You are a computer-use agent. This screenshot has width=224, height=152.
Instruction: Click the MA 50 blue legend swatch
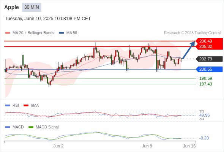click(61, 33)
